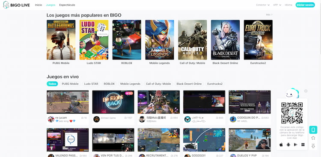321x157 pixels.
Task: Filter live games by PUBG Mobile
Action: pyautogui.click(x=70, y=84)
